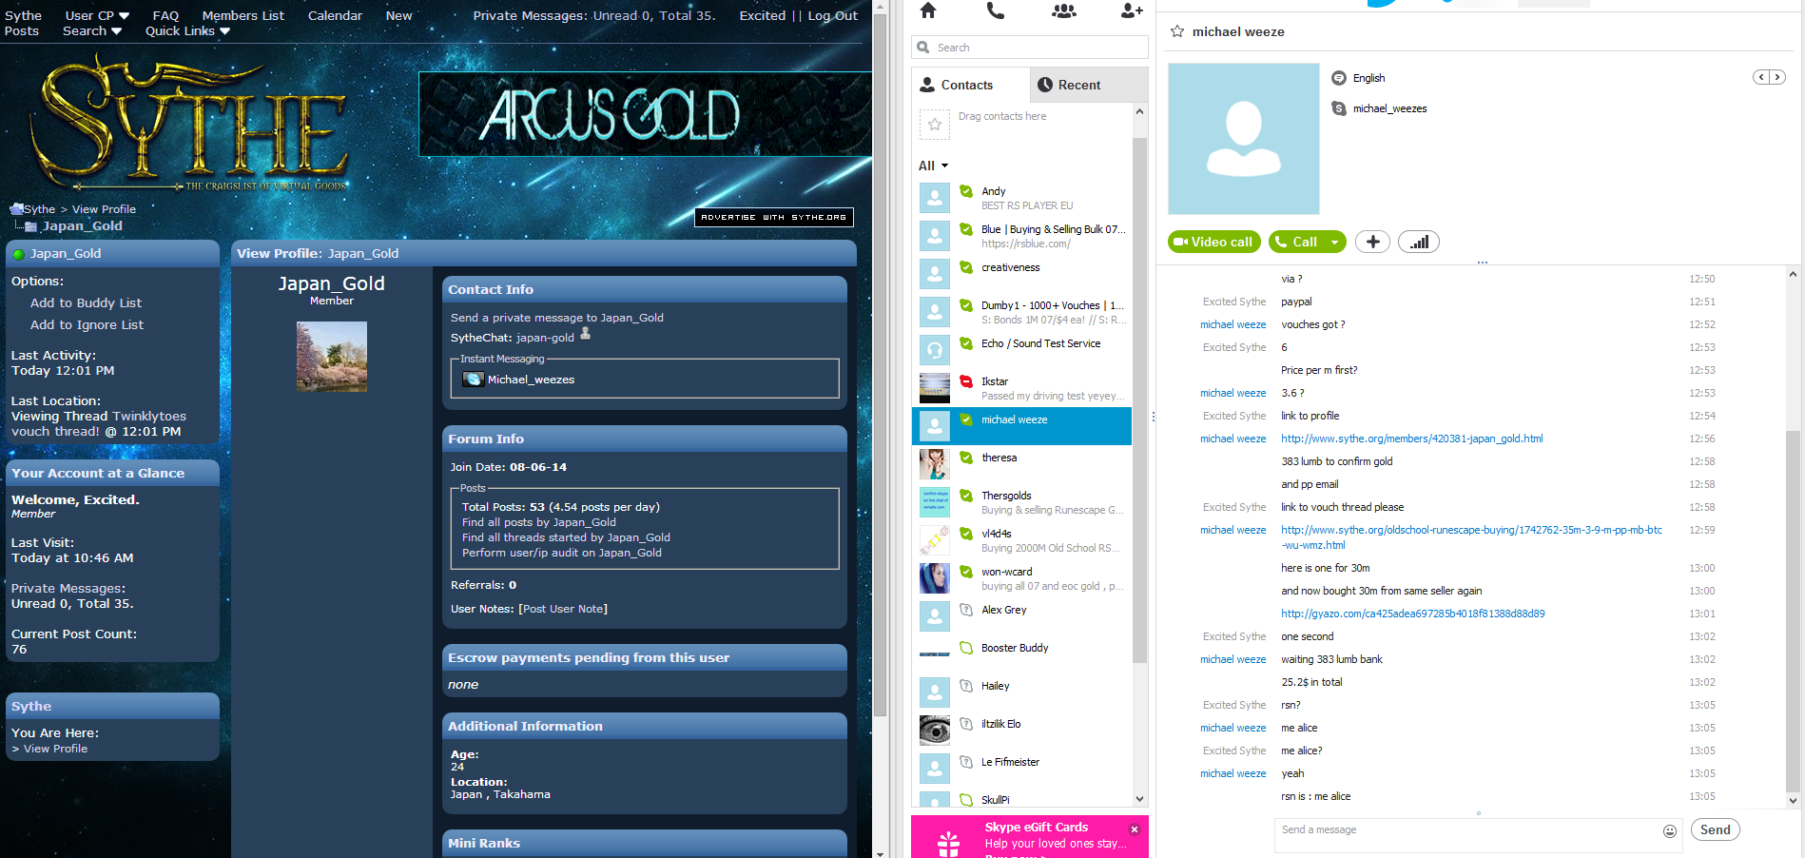Click the Skype contacts Search field

(1030, 48)
